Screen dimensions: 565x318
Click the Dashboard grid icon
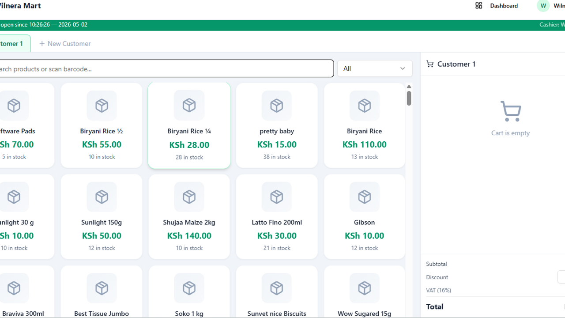tap(478, 6)
